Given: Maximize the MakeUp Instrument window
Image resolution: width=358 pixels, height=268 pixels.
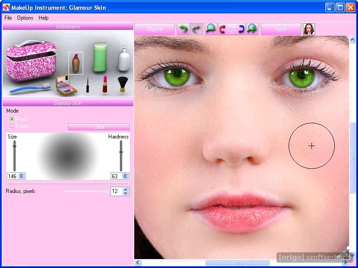Looking at the screenshot, I should click(340, 8).
